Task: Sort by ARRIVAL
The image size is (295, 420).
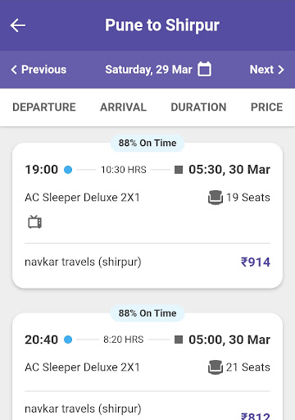Action: (123, 107)
